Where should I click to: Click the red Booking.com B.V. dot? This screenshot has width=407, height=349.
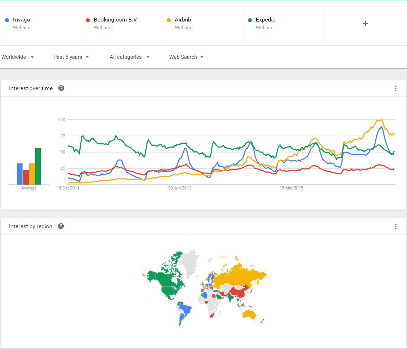(88, 20)
